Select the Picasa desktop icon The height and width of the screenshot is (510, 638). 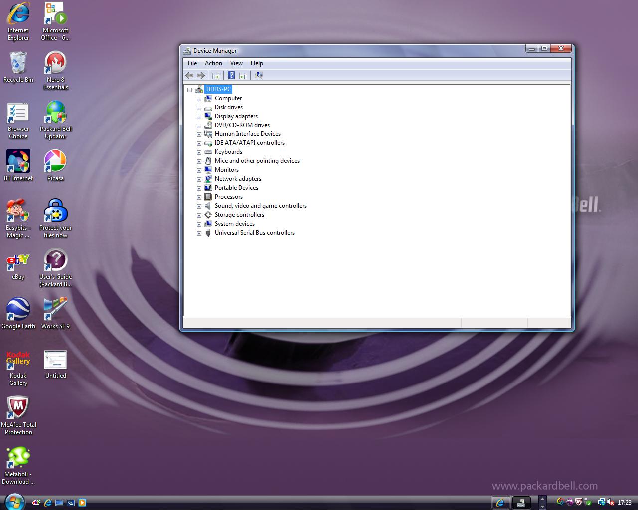coord(56,166)
